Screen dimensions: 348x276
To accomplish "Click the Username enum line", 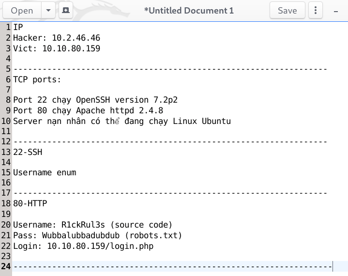I will (x=45, y=173).
